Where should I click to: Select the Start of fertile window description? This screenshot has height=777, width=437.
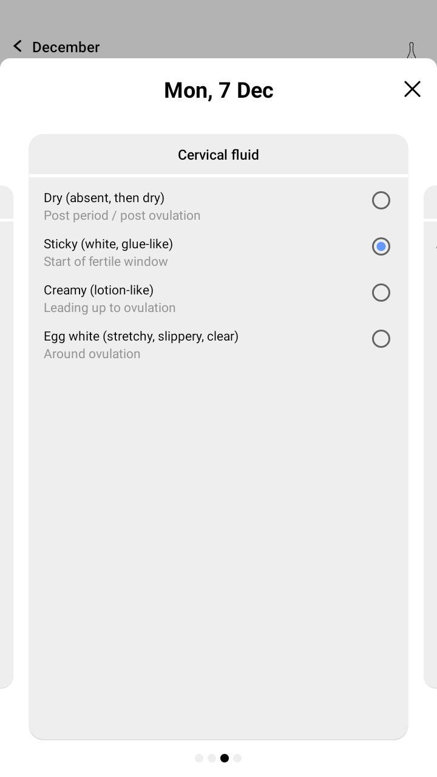pos(106,261)
